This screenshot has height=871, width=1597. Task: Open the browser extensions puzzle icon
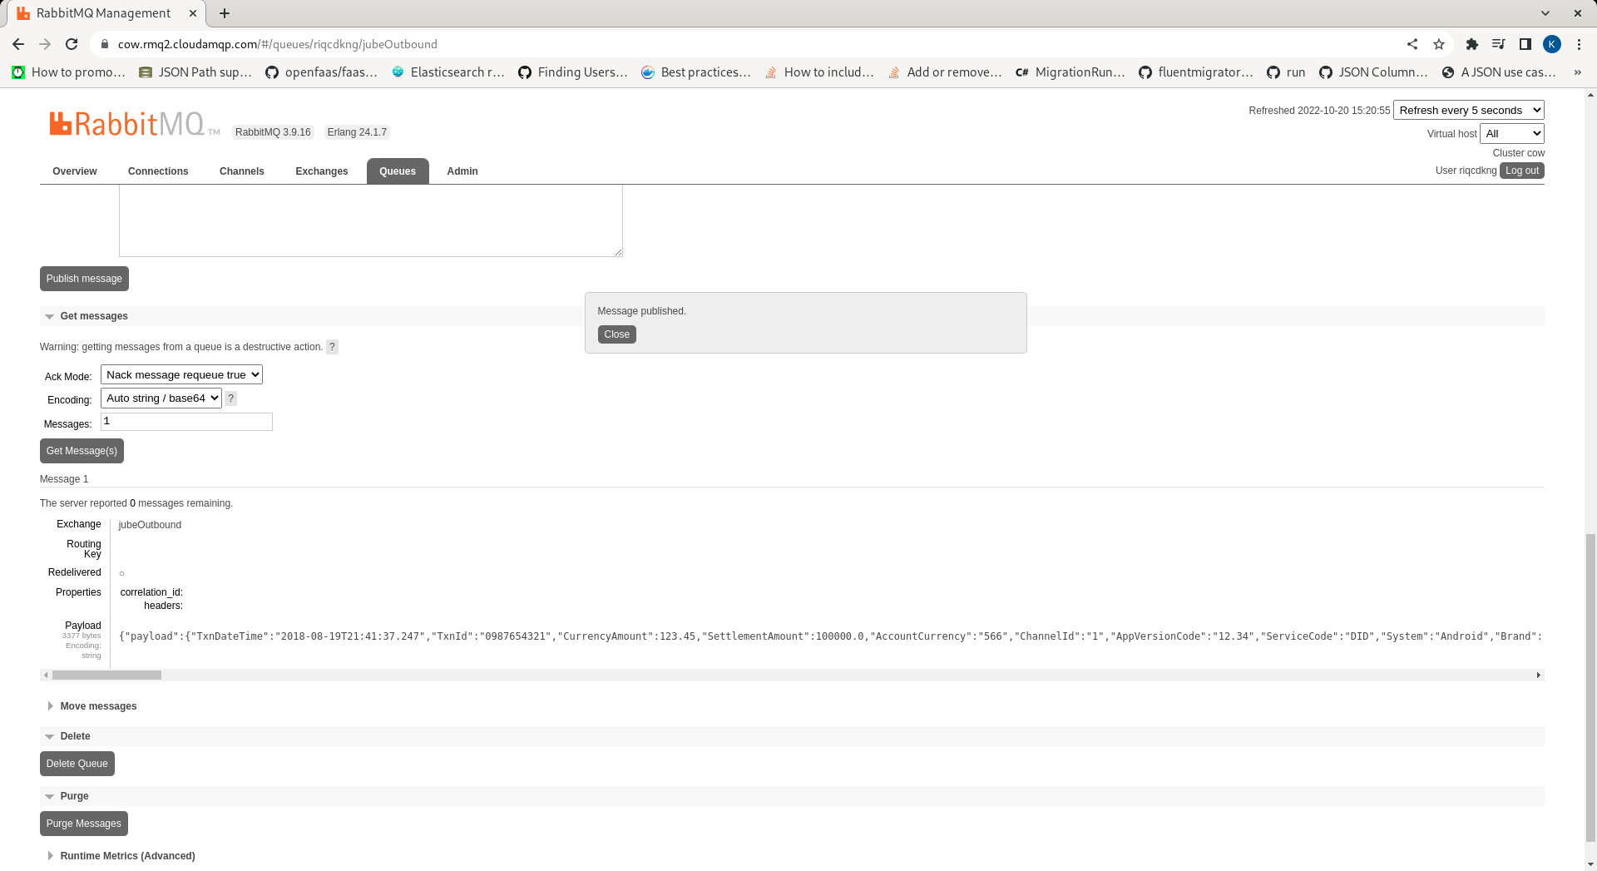point(1472,44)
